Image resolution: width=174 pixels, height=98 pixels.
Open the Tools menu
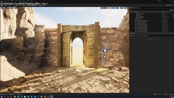[x=16, y=1]
